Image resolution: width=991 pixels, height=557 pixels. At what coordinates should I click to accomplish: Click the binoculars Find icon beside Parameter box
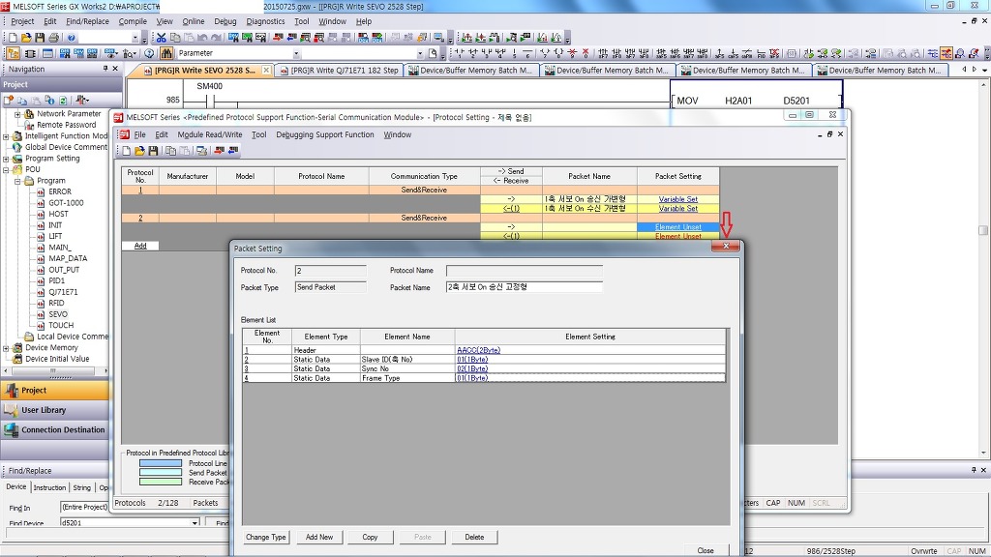(166, 53)
